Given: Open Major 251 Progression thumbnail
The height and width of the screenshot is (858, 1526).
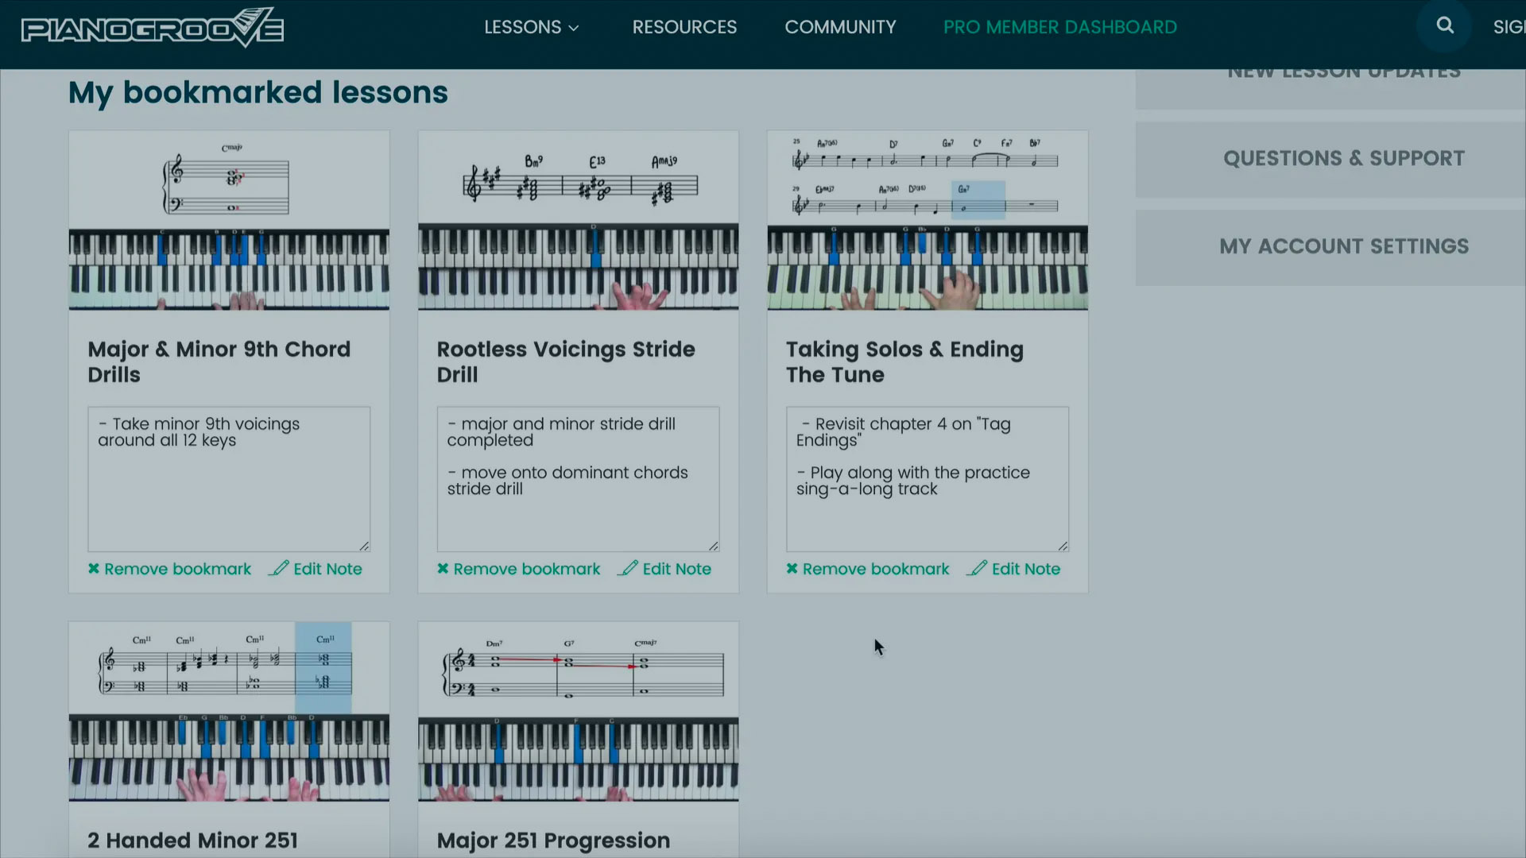Looking at the screenshot, I should point(578,711).
